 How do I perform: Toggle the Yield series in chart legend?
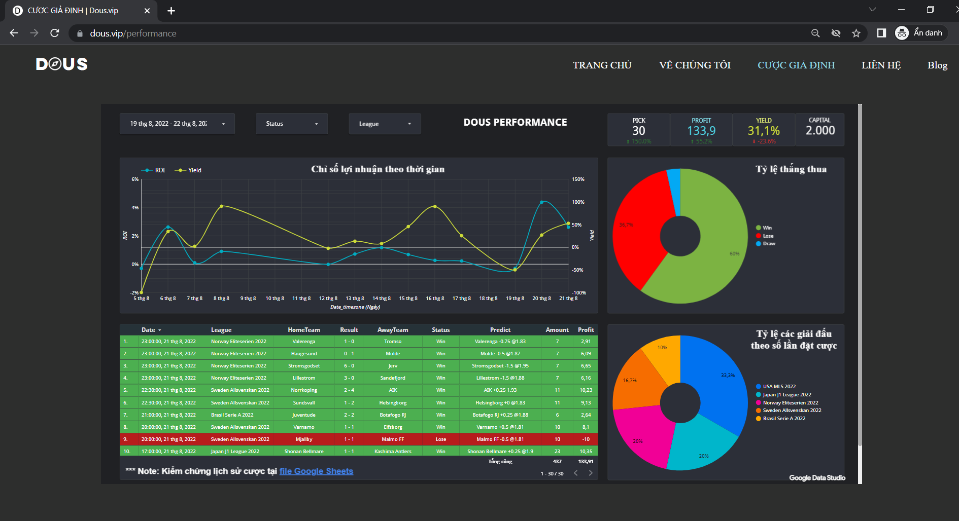point(189,170)
